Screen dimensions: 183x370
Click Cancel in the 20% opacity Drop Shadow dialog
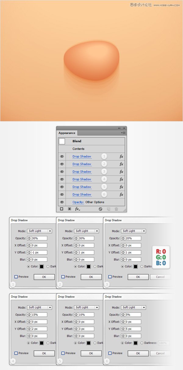click(160, 277)
